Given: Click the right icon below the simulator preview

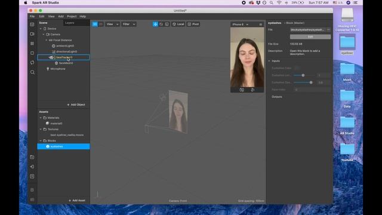Looking at the screenshot, I should pos(252,90).
